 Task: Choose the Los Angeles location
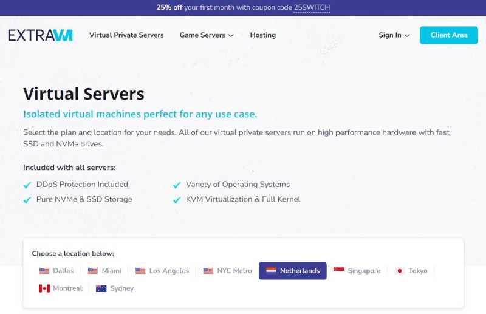[162, 271]
